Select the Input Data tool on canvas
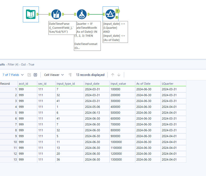206x176 pixels. (31, 14)
